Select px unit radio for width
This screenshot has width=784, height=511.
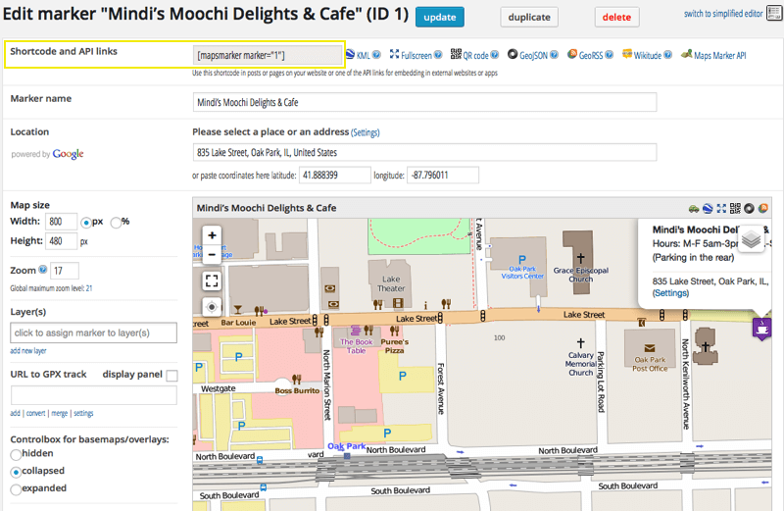86,223
